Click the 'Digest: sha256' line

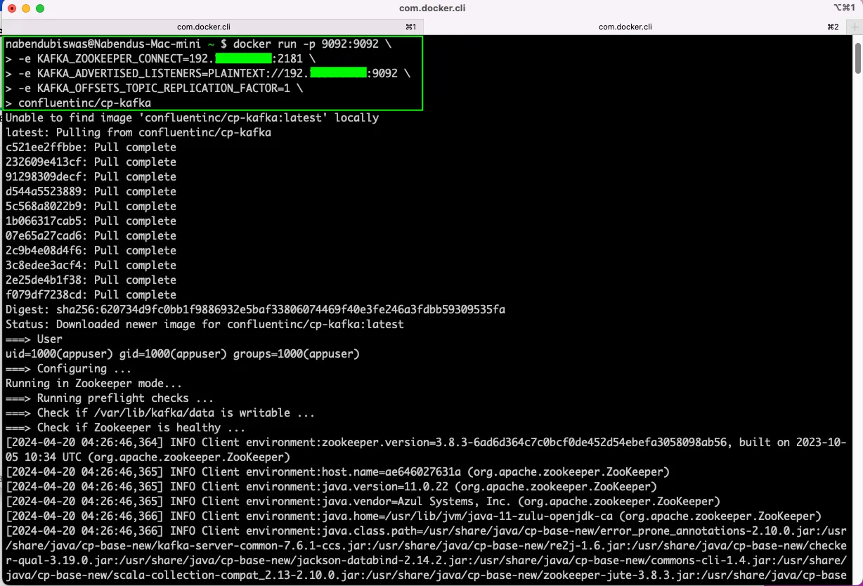pyautogui.click(x=255, y=309)
